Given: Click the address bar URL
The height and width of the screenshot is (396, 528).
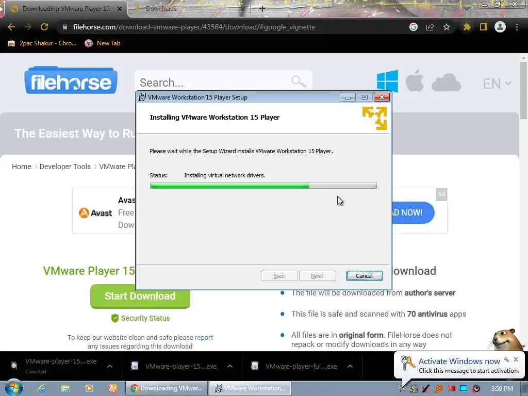Looking at the screenshot, I should click(194, 27).
